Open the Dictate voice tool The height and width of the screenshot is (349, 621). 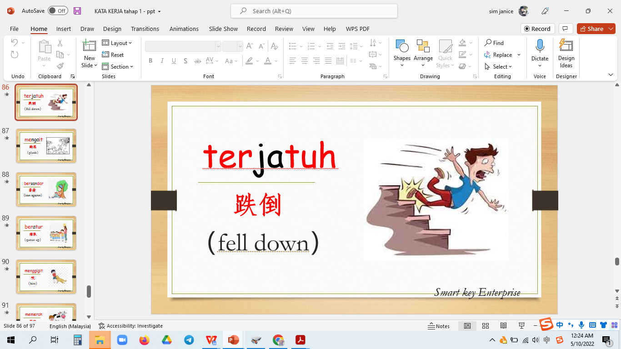pyautogui.click(x=539, y=50)
